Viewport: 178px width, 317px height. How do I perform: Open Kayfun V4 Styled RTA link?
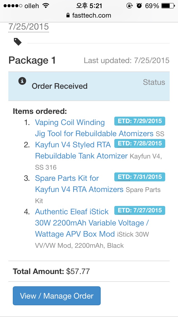coord(73,145)
